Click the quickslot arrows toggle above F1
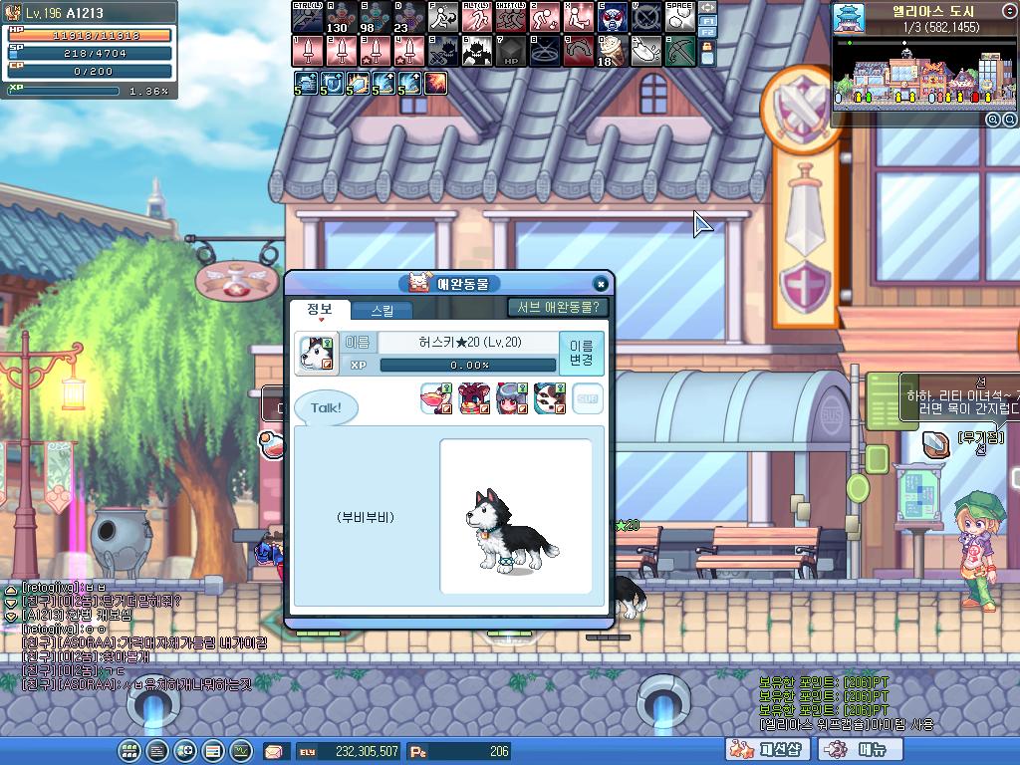The height and width of the screenshot is (765, 1020). [707, 8]
